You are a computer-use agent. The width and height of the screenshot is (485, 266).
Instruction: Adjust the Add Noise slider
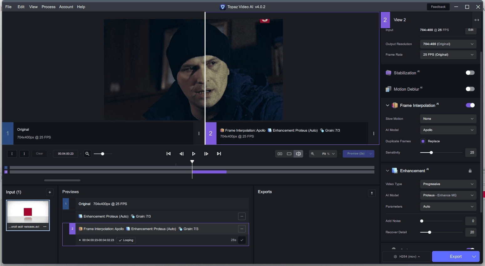(x=441, y=221)
